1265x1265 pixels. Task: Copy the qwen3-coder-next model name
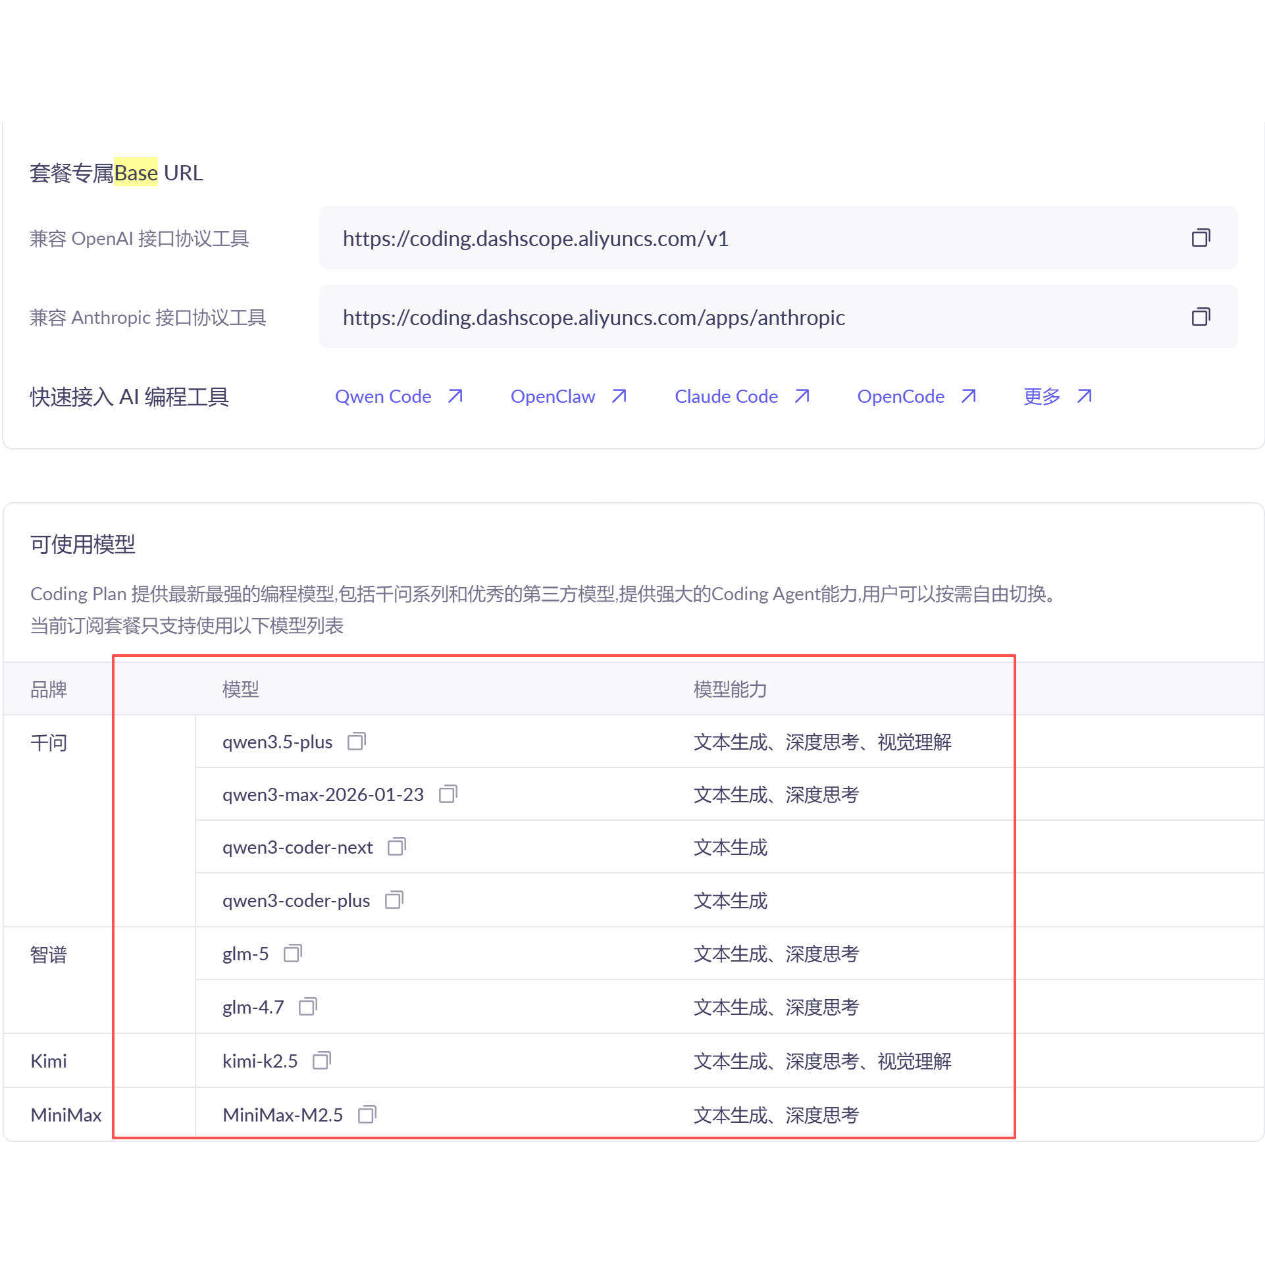point(397,846)
